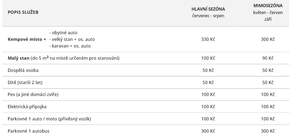Select the Elektrická přípojka main season price

(208, 107)
